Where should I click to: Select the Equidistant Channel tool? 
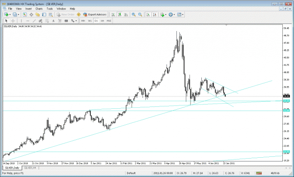[x=40, y=21]
